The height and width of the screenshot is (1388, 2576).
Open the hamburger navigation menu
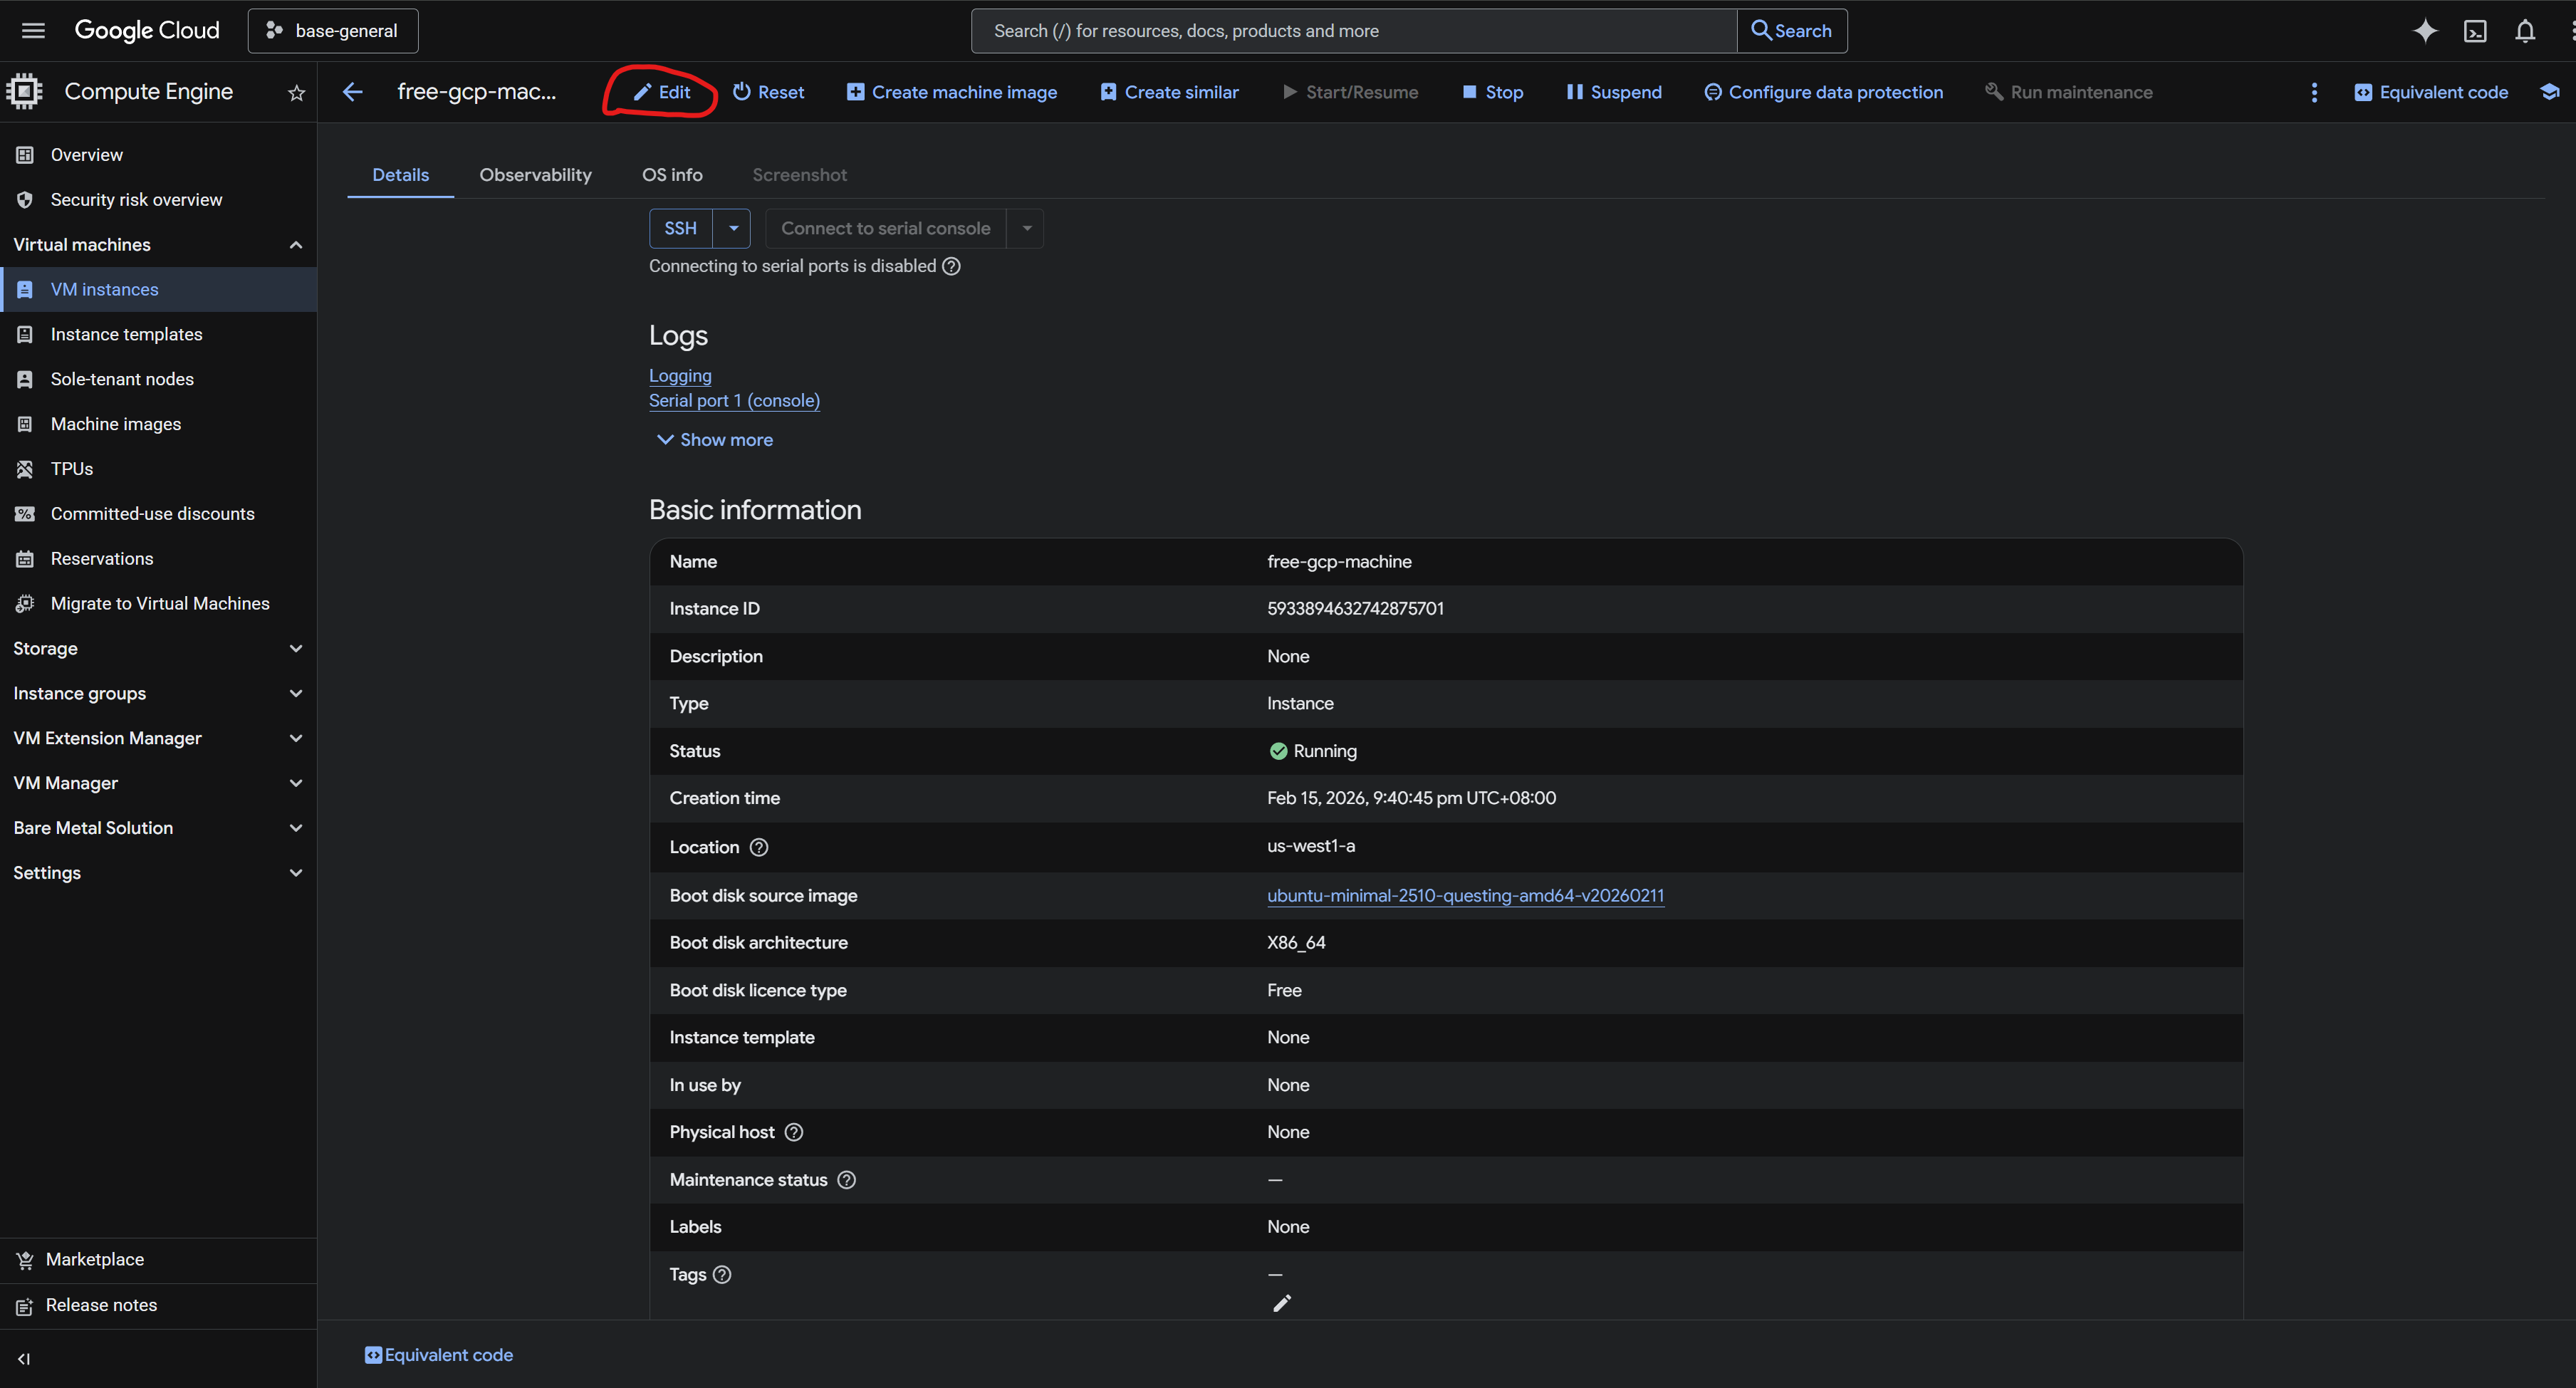click(33, 30)
